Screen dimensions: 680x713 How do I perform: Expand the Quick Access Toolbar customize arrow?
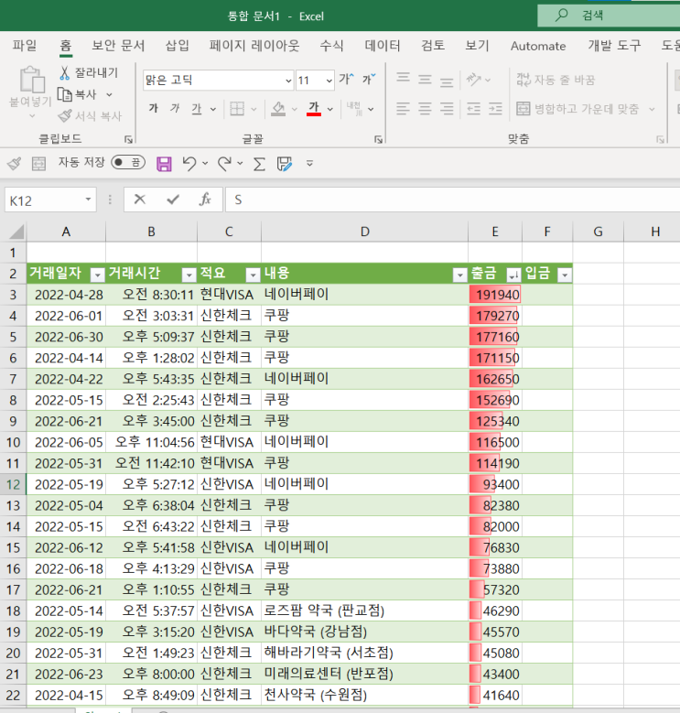[309, 163]
